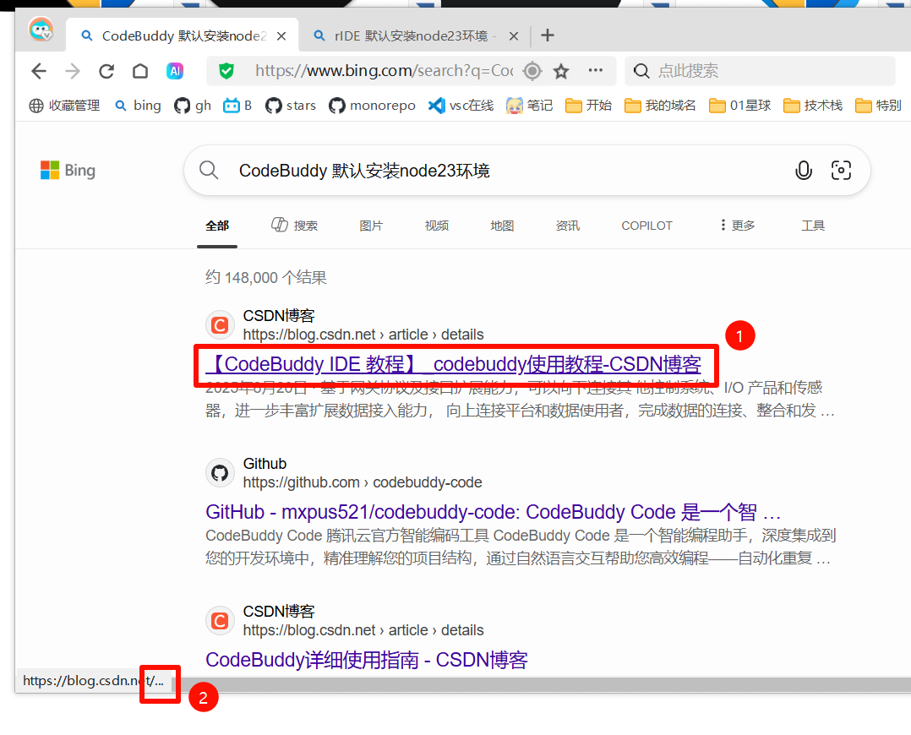
Task: Open the browser home page icon
Action: (140, 71)
